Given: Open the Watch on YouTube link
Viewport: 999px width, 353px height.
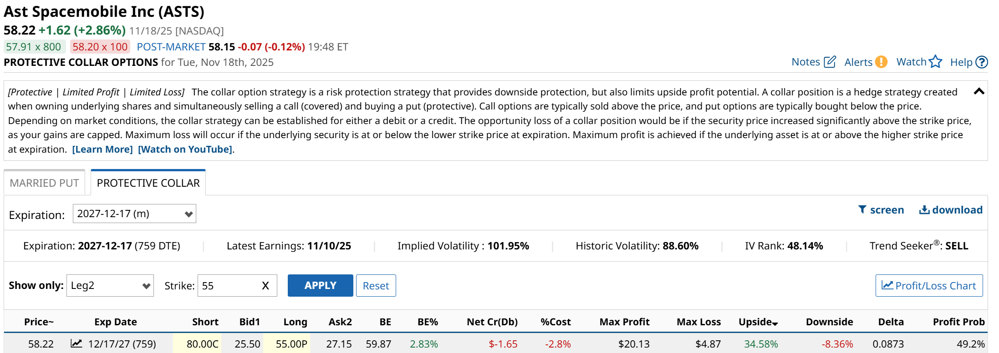Looking at the screenshot, I should [x=185, y=149].
